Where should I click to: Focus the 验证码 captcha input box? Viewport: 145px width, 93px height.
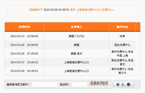point(79,84)
